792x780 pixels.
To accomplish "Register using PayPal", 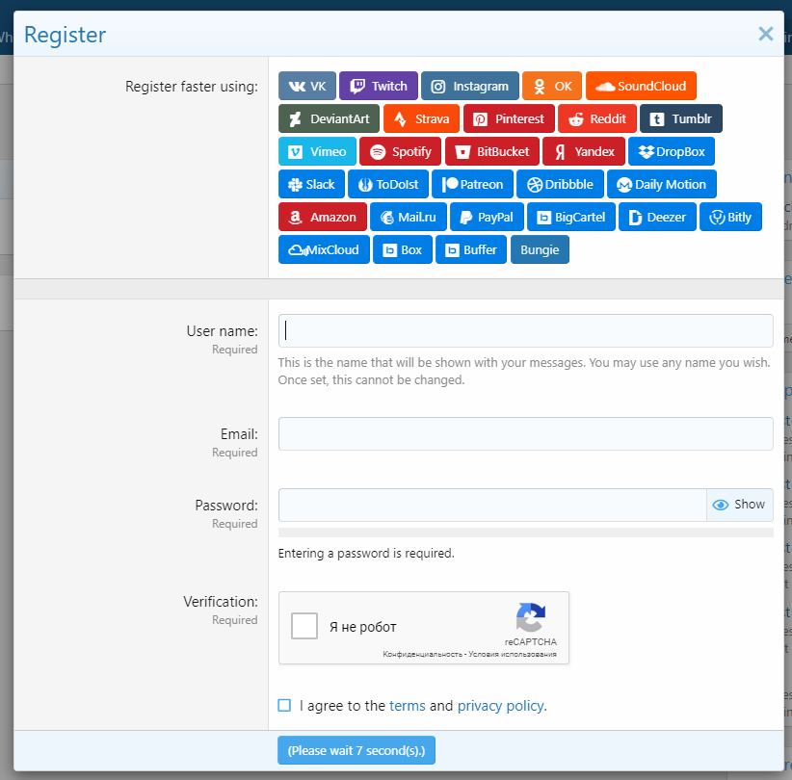I will pyautogui.click(x=487, y=218).
